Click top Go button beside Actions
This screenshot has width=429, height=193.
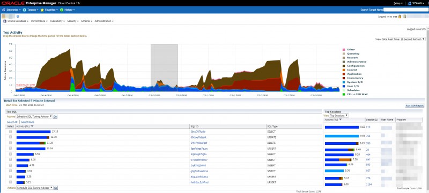point(55,117)
